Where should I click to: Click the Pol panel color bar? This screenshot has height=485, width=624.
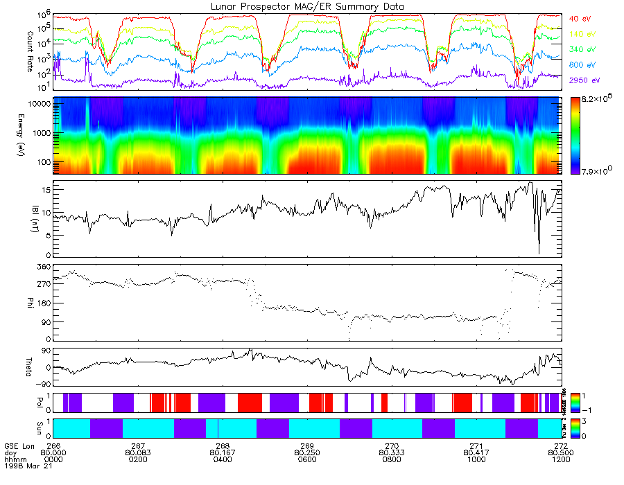(575, 403)
